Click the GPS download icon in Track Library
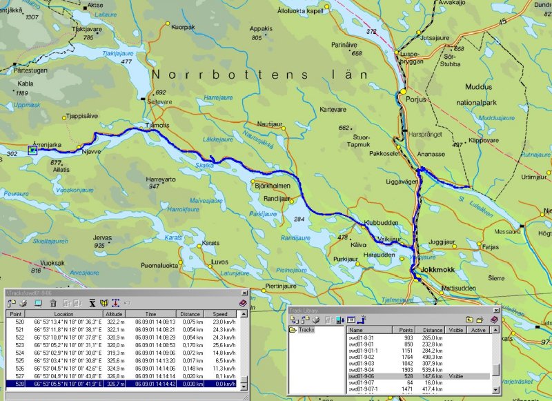 (x=339, y=320)
